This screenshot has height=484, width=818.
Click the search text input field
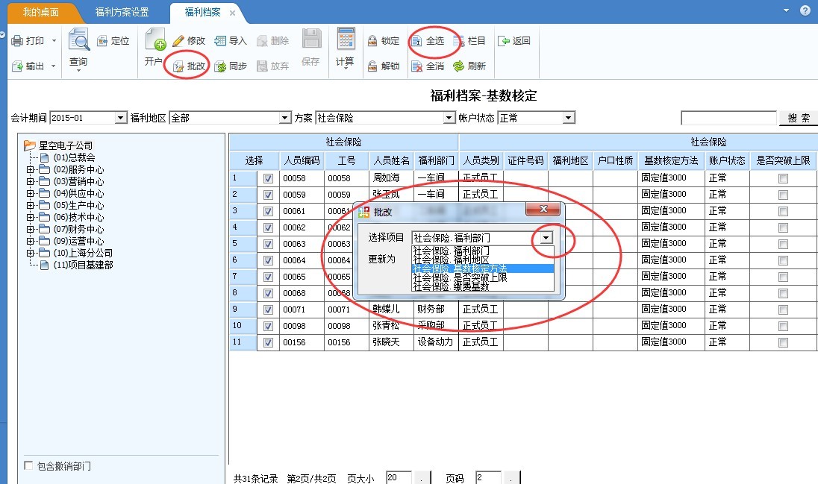click(728, 118)
